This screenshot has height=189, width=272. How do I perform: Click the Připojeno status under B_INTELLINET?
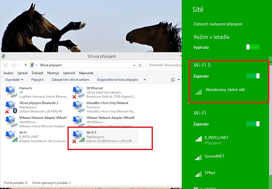213,143
